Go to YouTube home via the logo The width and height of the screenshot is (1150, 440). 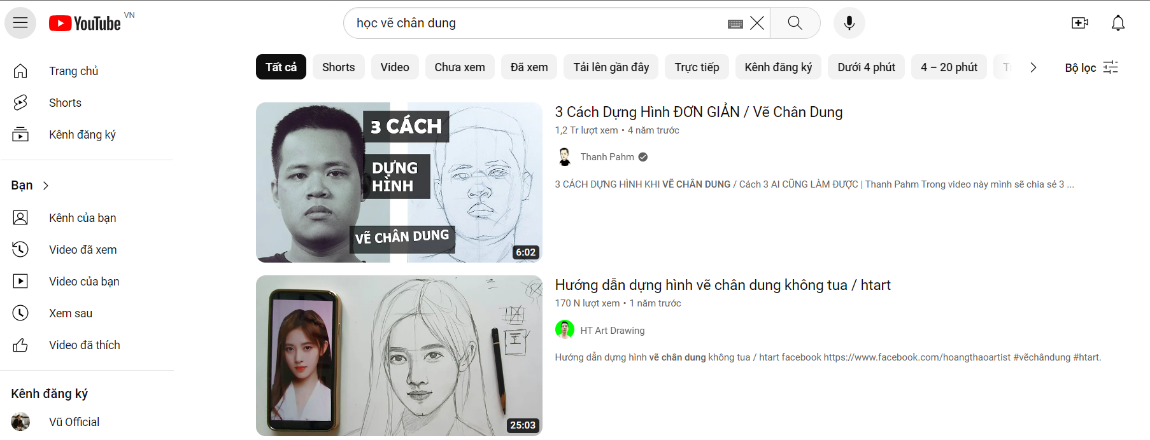[x=85, y=24]
